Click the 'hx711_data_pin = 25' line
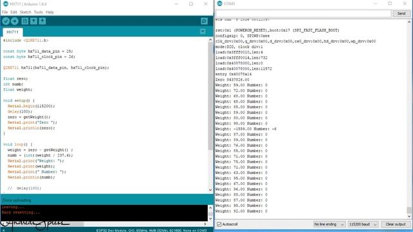 point(38,52)
